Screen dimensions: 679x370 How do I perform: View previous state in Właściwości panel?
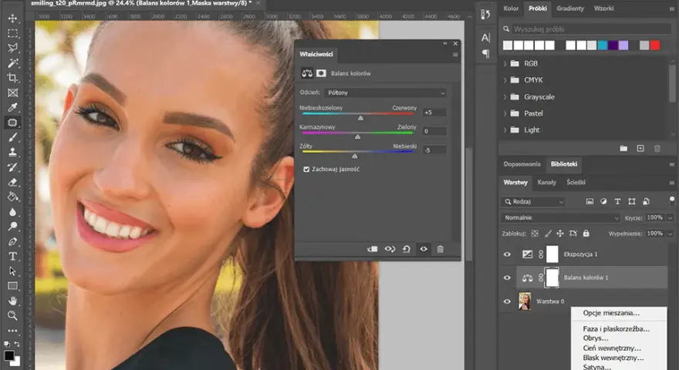(390, 249)
